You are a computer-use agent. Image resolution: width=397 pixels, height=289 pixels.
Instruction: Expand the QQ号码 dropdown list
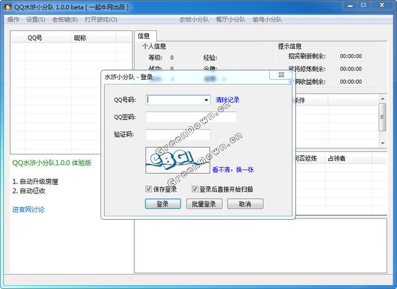(x=206, y=100)
